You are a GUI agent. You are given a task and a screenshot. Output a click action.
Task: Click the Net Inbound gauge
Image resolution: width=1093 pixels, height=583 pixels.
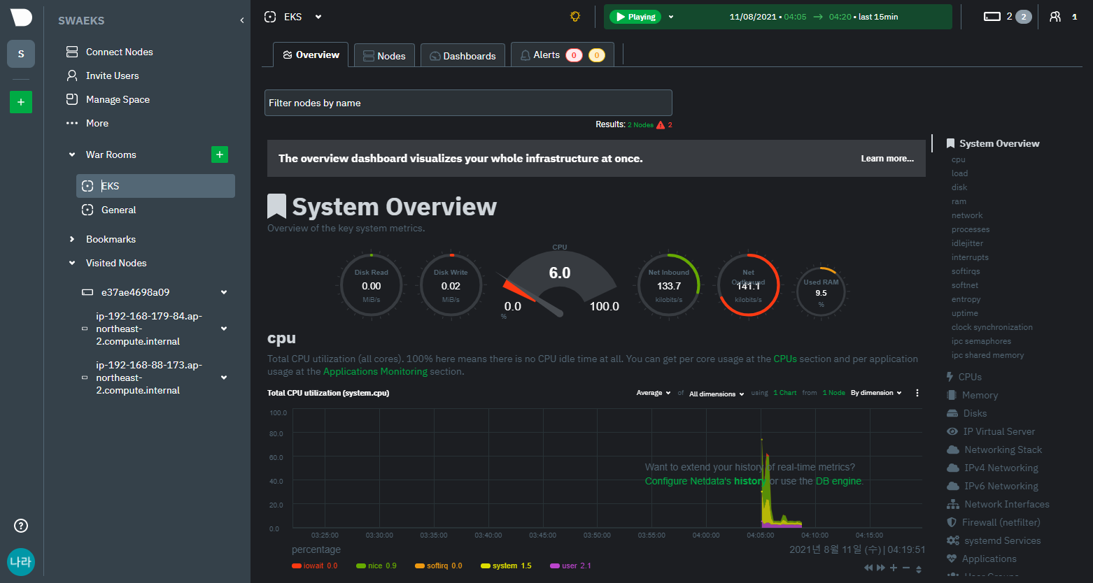tap(669, 286)
